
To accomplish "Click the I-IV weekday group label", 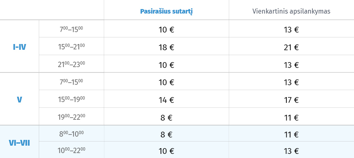I will click(x=19, y=47).
